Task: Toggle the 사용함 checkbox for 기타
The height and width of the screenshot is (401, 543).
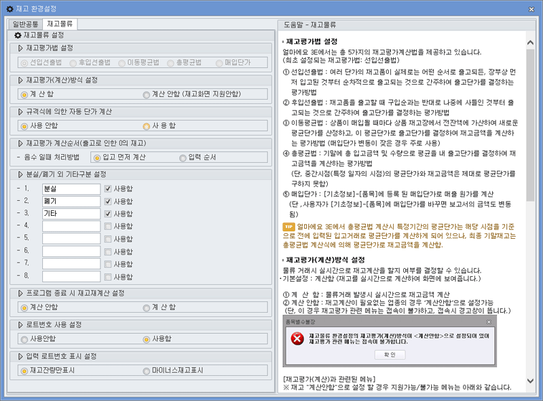Action: pyautogui.click(x=107, y=213)
